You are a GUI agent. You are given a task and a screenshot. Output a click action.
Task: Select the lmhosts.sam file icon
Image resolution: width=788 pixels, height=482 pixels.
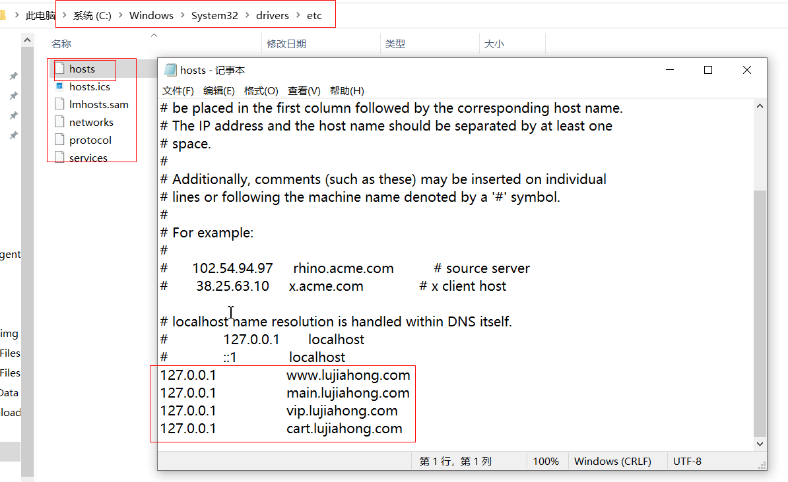coord(60,104)
